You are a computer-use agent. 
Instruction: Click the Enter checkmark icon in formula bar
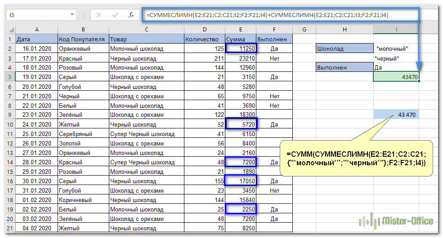tap(115, 15)
